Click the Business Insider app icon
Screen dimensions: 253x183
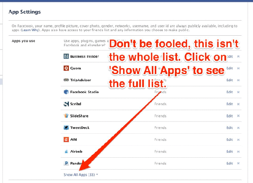click(66, 56)
